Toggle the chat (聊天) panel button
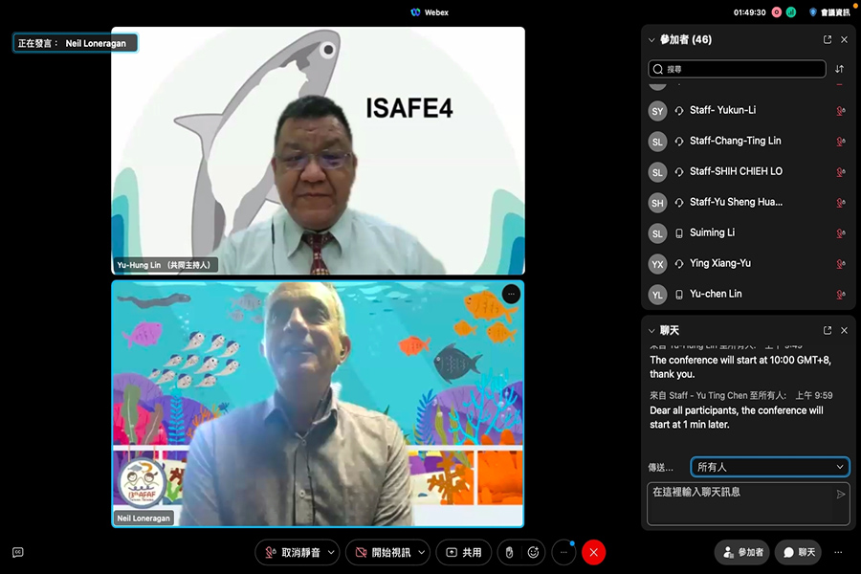This screenshot has height=574, width=861. (x=799, y=553)
